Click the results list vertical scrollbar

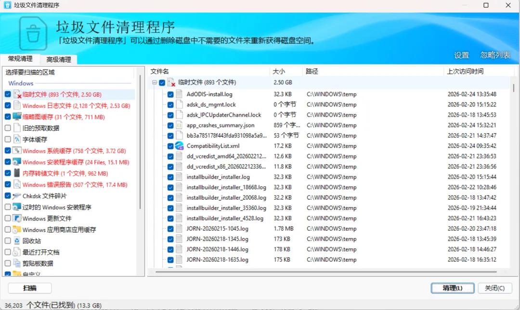coord(514,88)
